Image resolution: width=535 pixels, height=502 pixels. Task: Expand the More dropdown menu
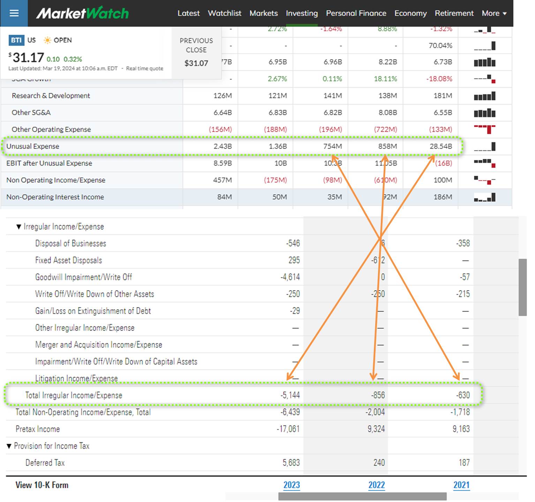coord(494,13)
